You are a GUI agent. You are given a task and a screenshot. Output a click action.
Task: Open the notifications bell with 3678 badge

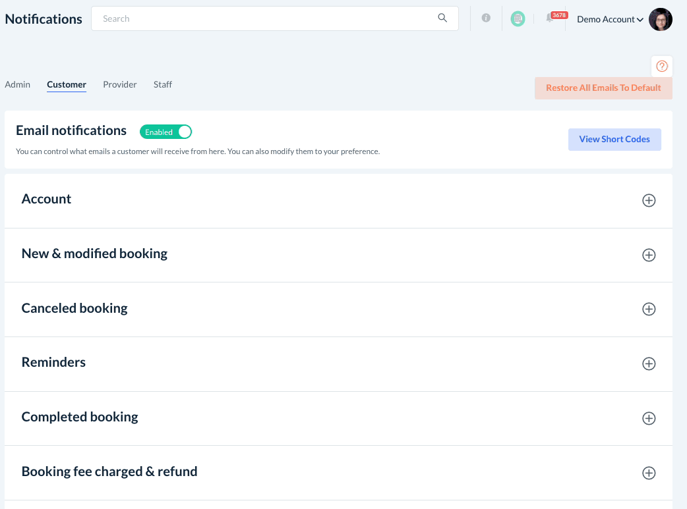[x=556, y=18]
